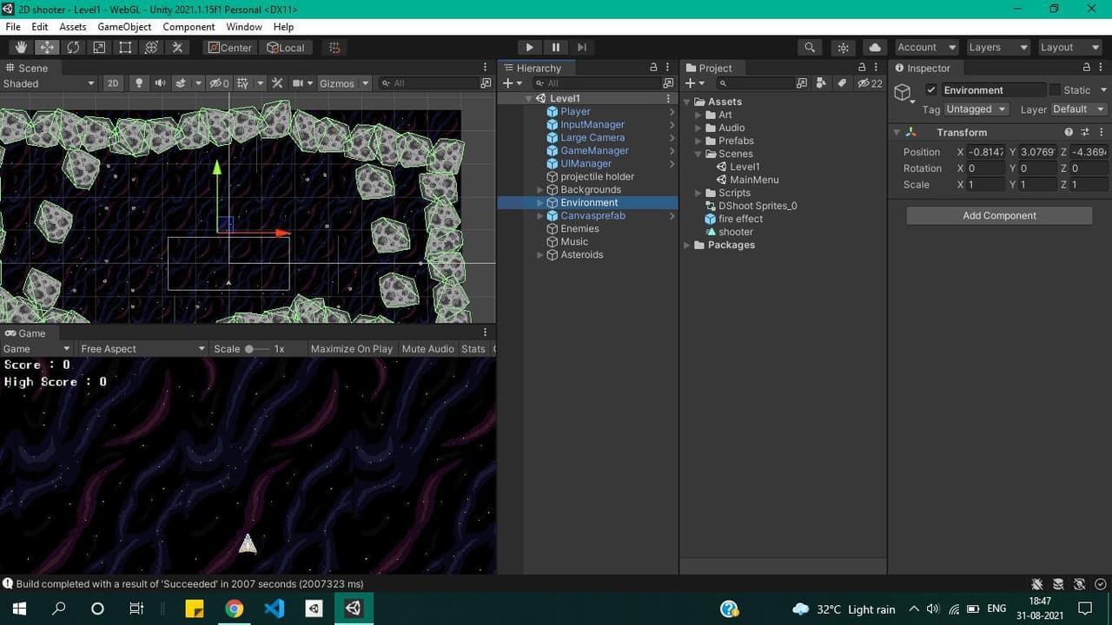Image resolution: width=1112 pixels, height=625 pixels.
Task: Collapse the Level1 scene in Hierarchy
Action: coord(528,99)
